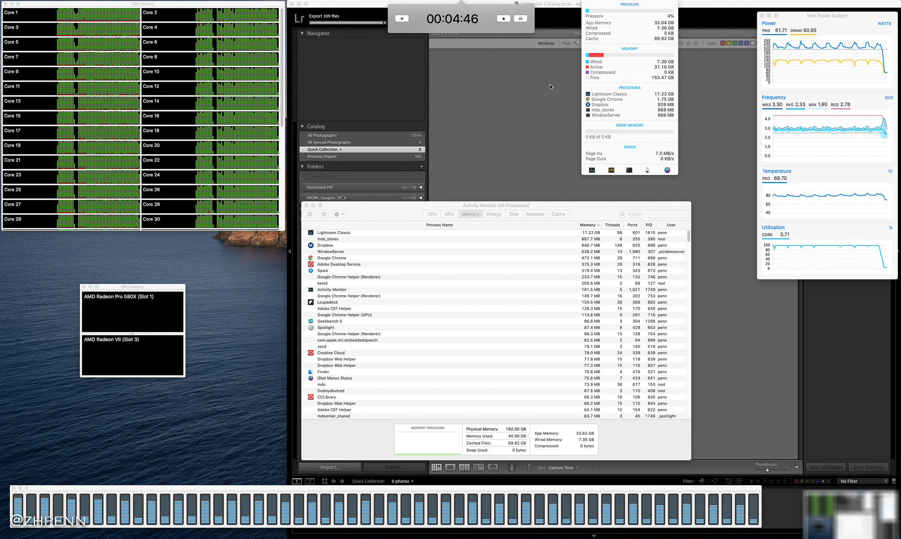Viewport: 901px width, 539px height.
Task: Select Previous Import in the Catalog panel
Action: click(362, 157)
